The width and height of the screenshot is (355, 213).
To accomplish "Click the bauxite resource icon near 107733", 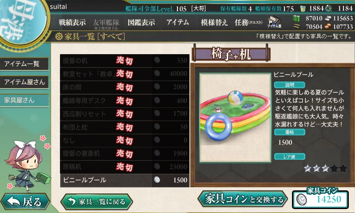I will pos(328,27).
